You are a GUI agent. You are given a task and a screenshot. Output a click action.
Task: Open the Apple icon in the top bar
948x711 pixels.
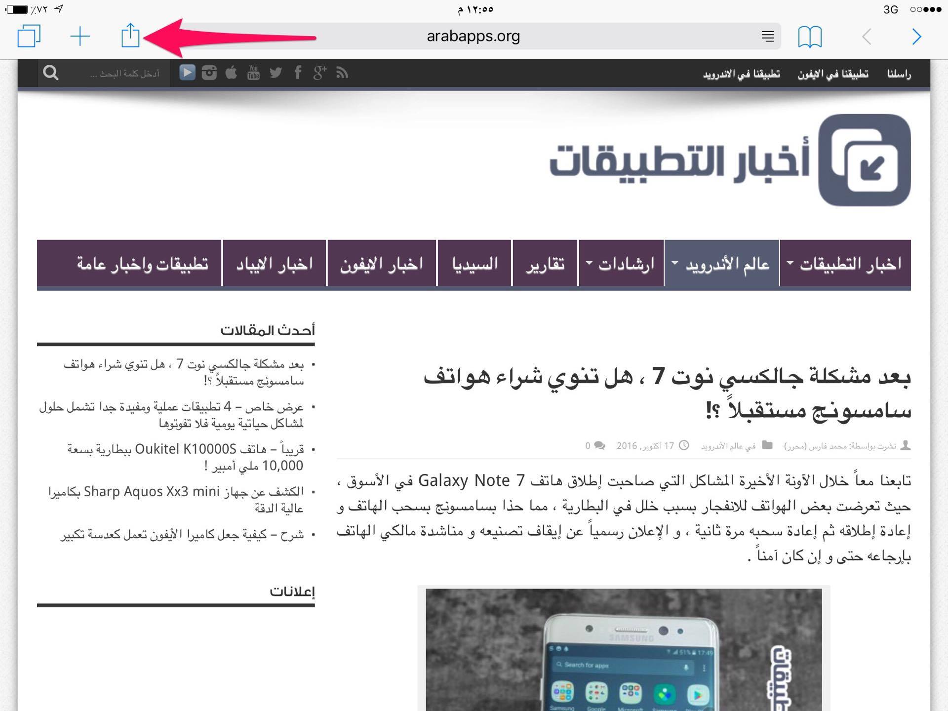tap(231, 73)
